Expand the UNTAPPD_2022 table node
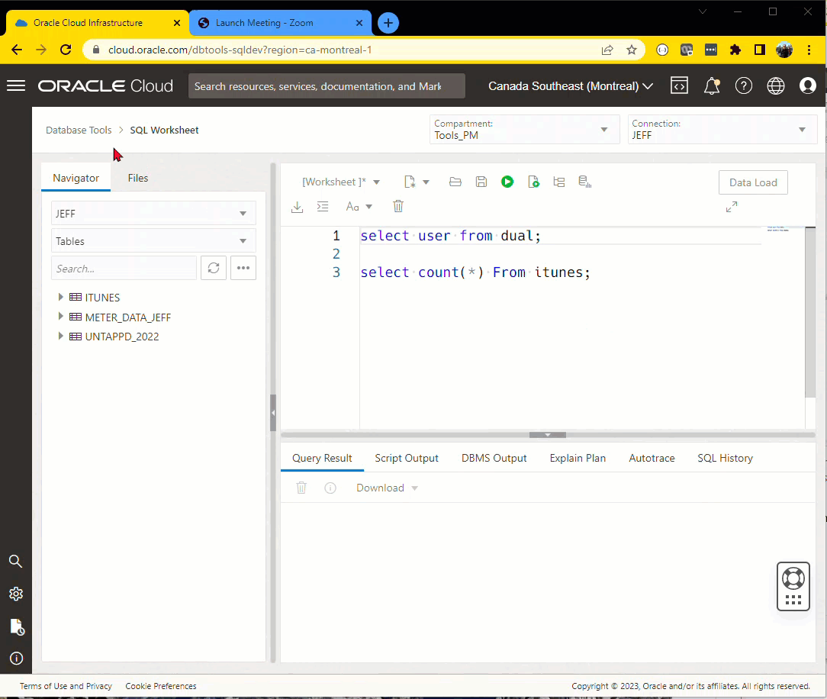 (x=61, y=336)
